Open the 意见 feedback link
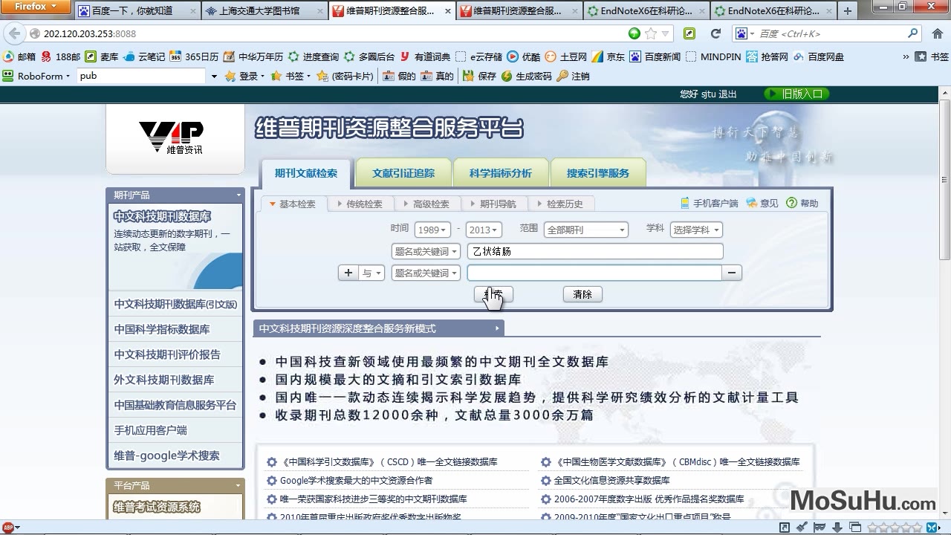Viewport: 951px width, 535px height. click(762, 203)
